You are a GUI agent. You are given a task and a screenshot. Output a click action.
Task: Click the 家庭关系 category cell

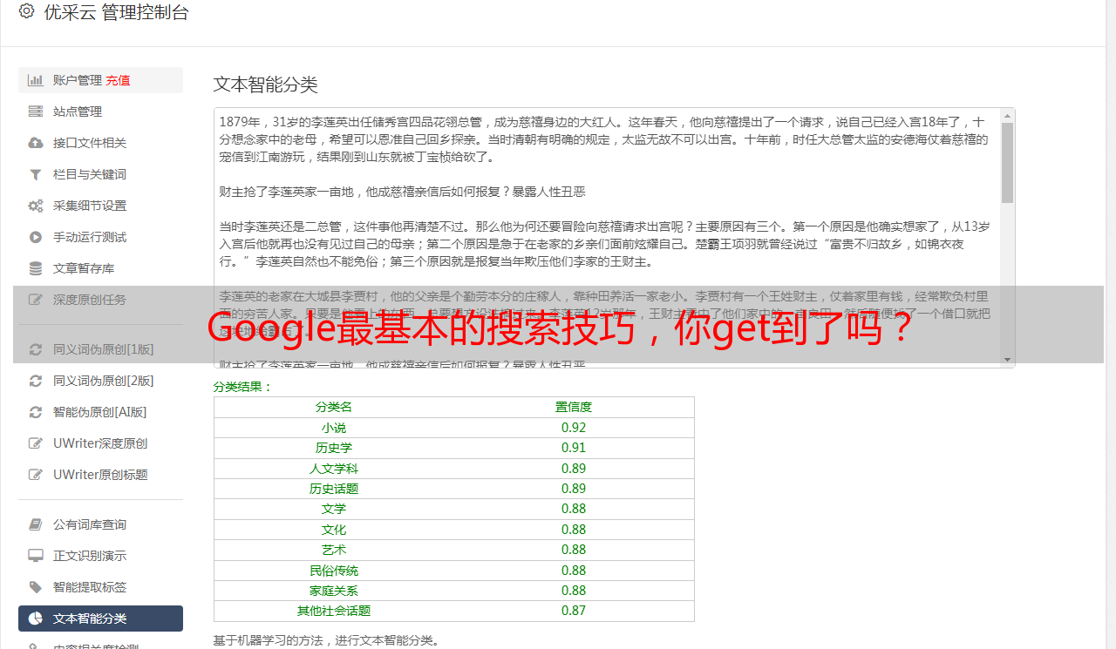click(334, 591)
